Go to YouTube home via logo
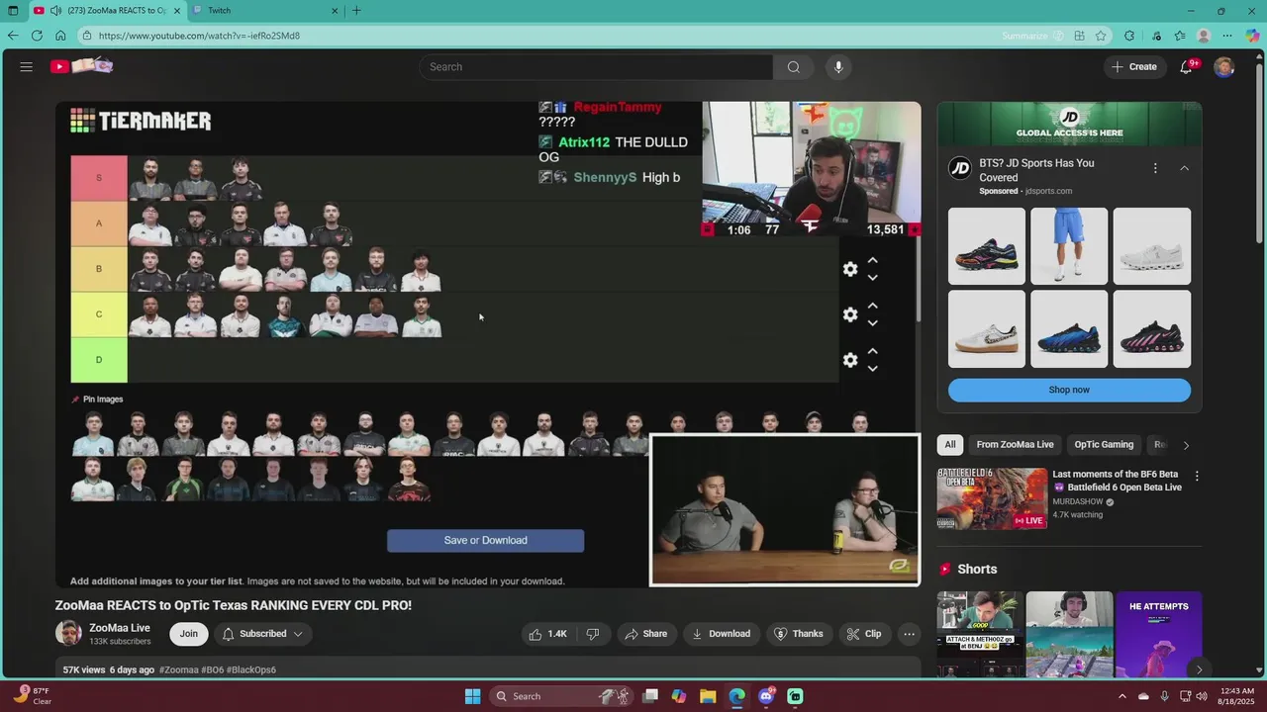1267x712 pixels. click(x=82, y=66)
